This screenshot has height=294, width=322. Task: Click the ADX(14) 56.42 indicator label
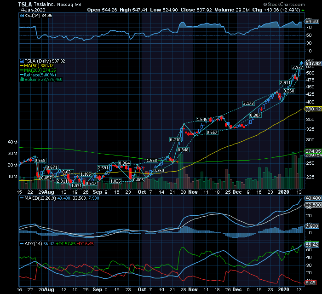(40, 244)
